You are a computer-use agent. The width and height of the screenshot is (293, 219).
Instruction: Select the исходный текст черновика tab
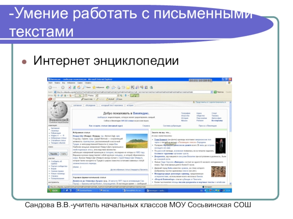pyautogui.click(x=112, y=105)
